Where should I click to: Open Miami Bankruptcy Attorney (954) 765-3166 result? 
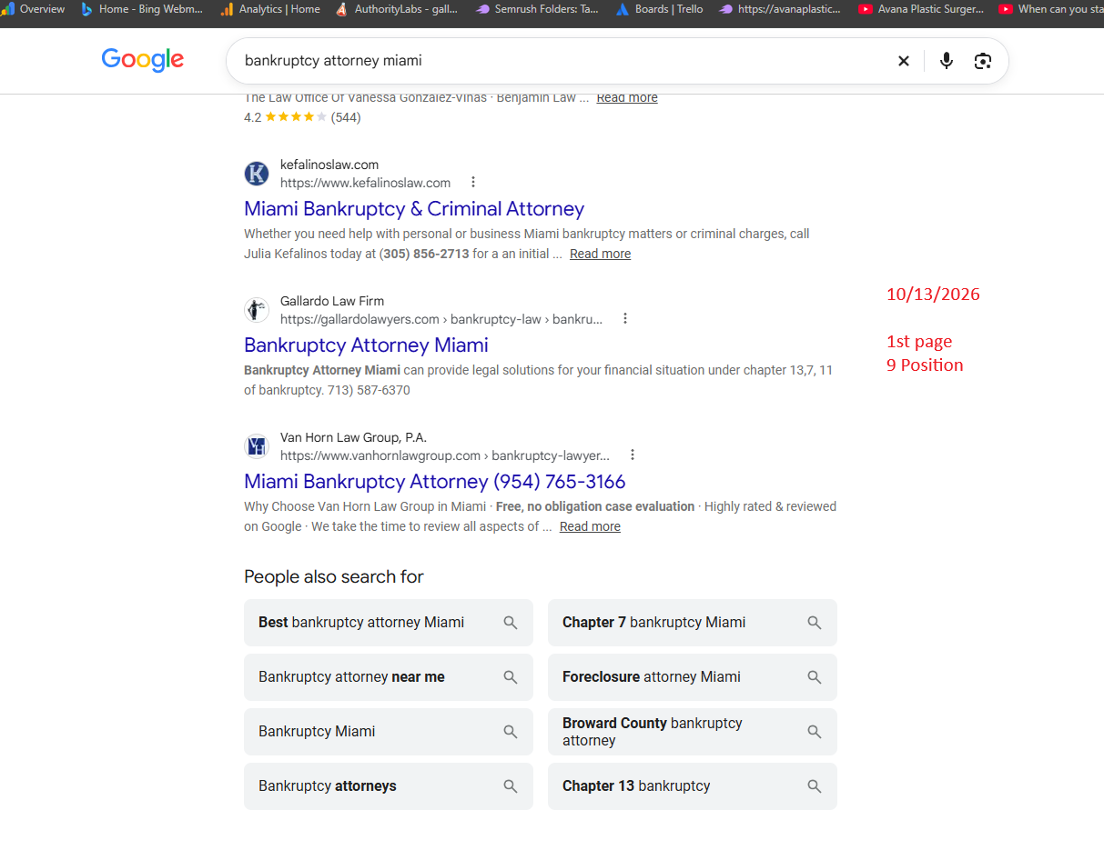pyautogui.click(x=435, y=482)
